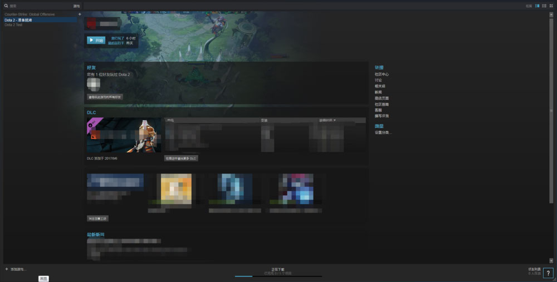Click the 最后运行于 last played label
The width and height of the screenshot is (557, 282).
[x=116, y=43]
